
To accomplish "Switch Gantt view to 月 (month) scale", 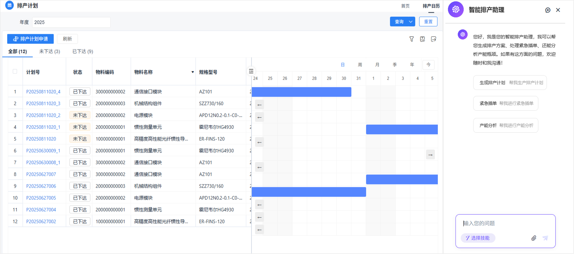I will click(377, 65).
